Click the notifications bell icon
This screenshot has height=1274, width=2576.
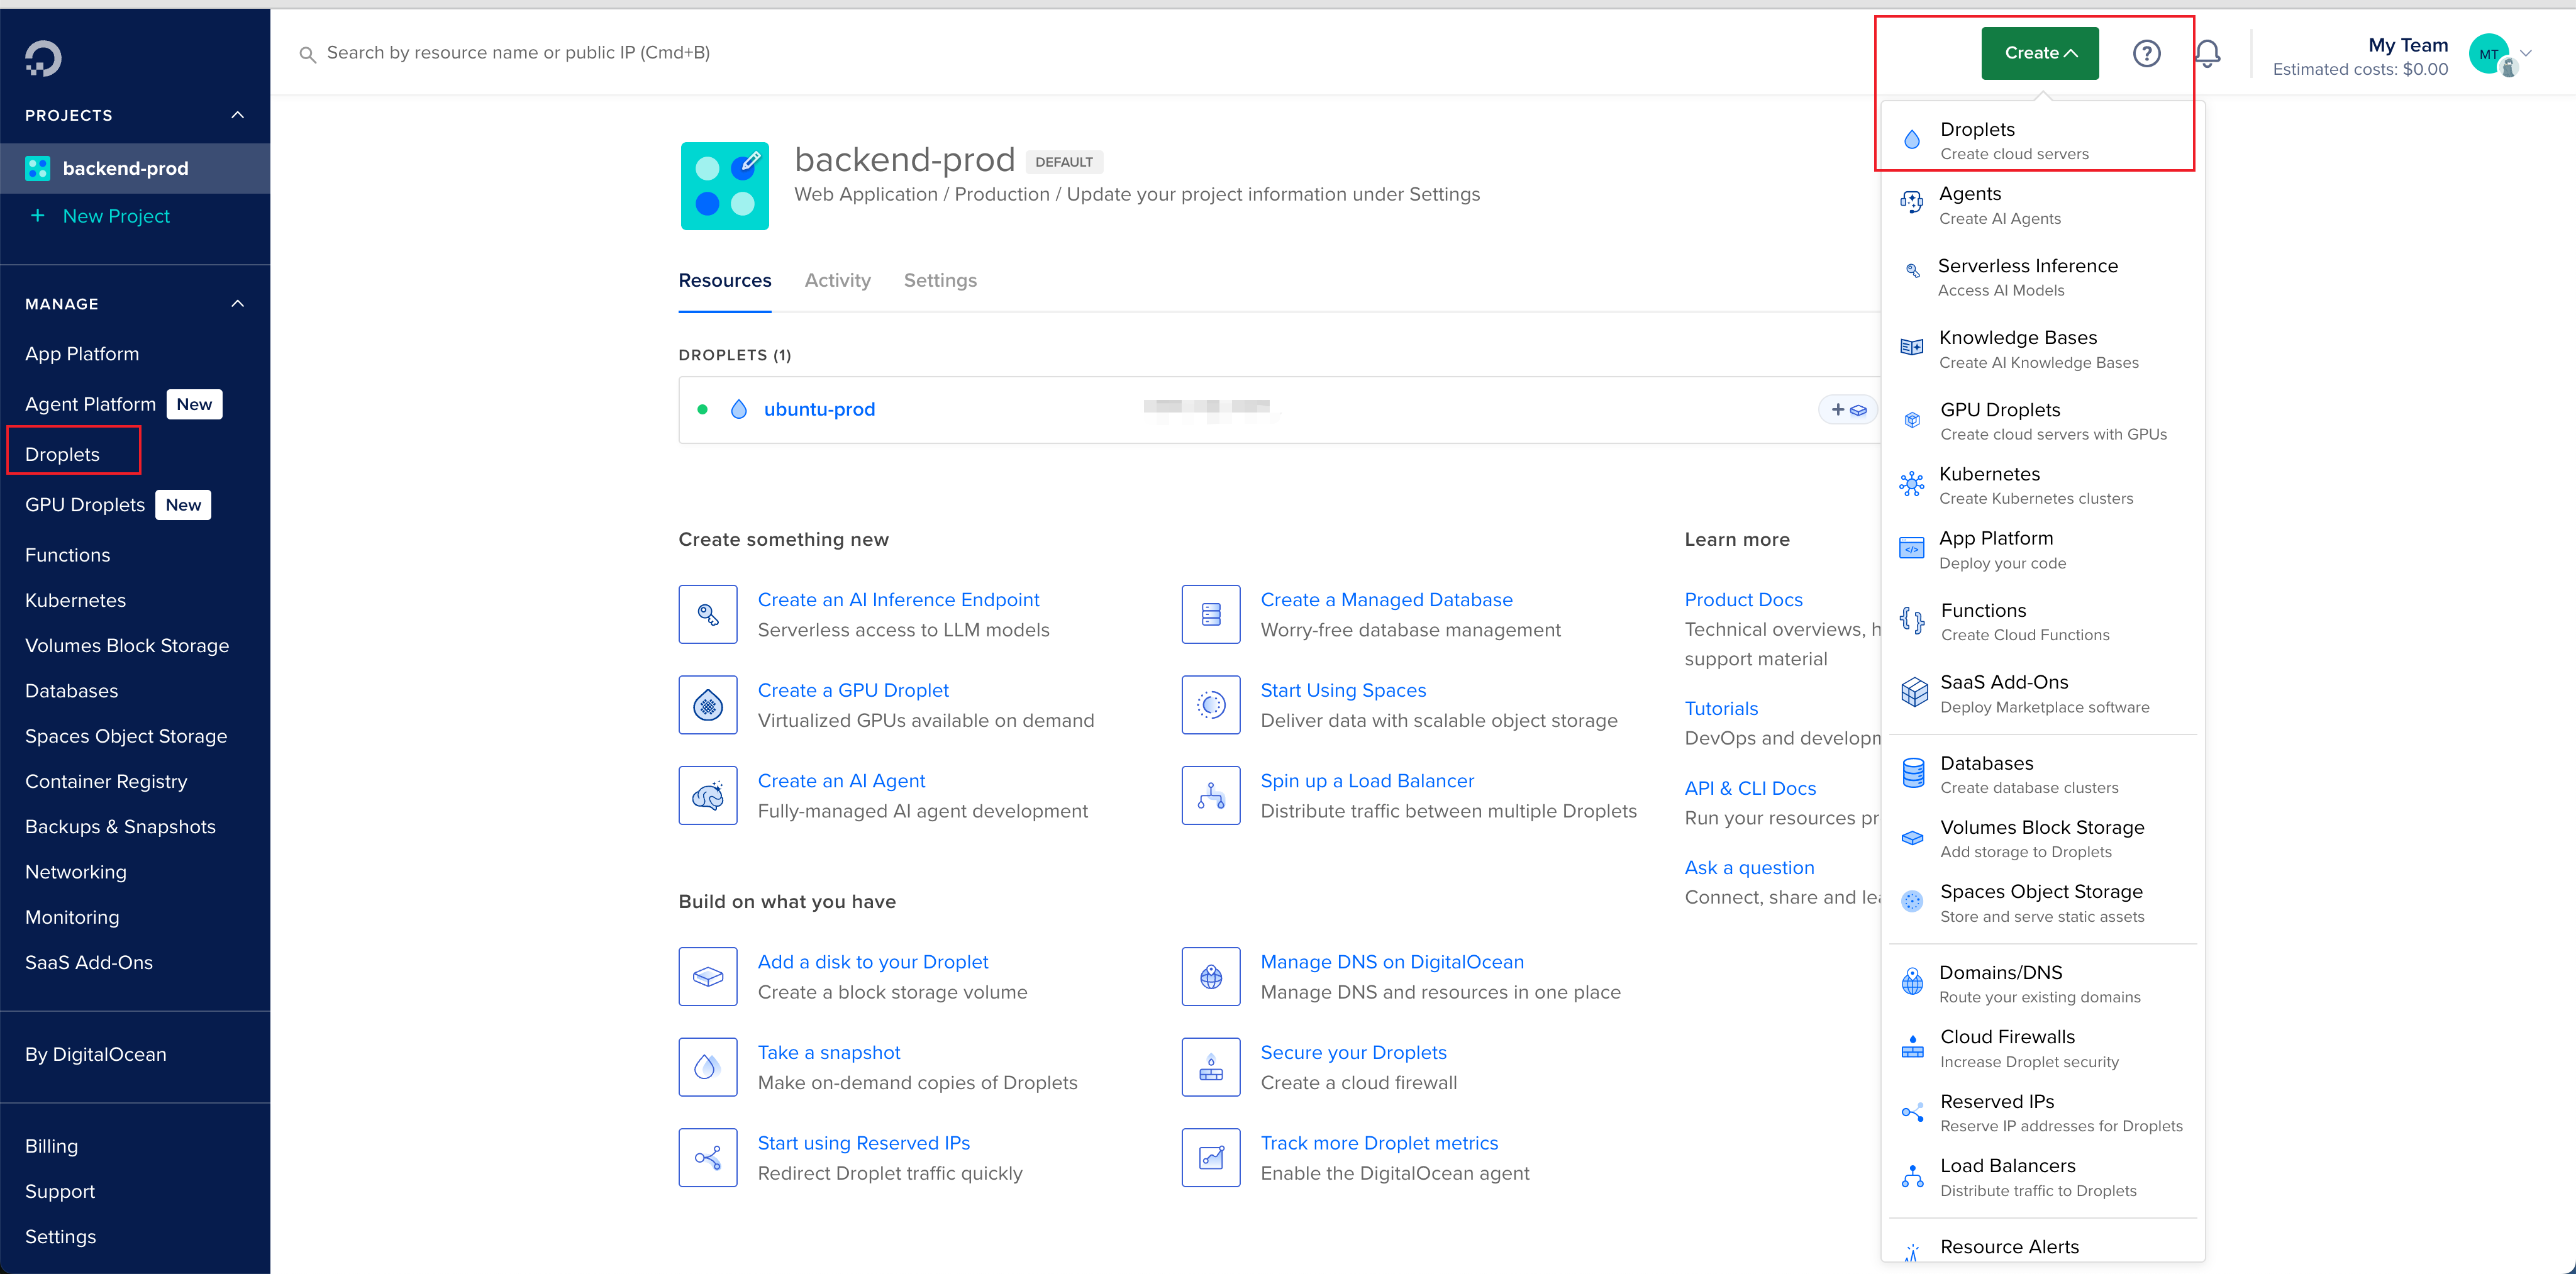click(x=2207, y=53)
